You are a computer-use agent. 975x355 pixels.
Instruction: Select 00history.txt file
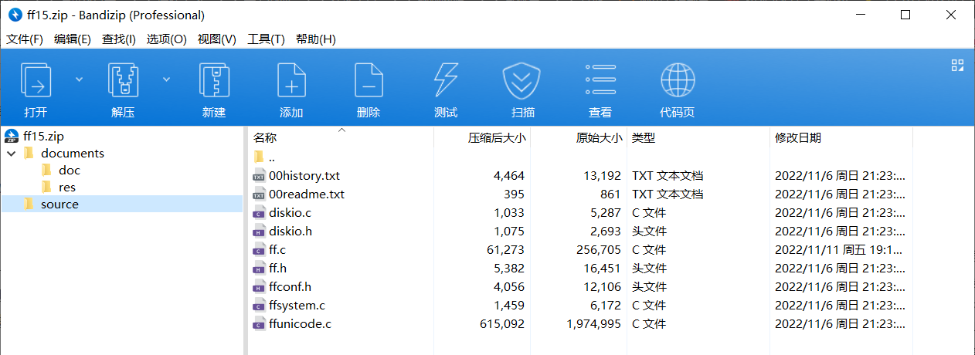click(304, 175)
